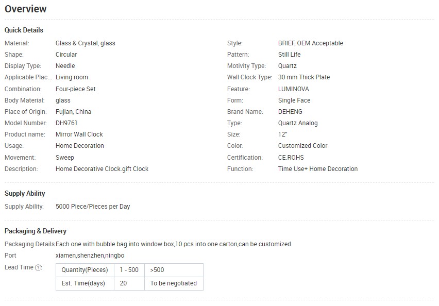Viewport: 439px width, 306px height.
Task: Click the >500 quantity cell
Action: [x=174, y=270]
